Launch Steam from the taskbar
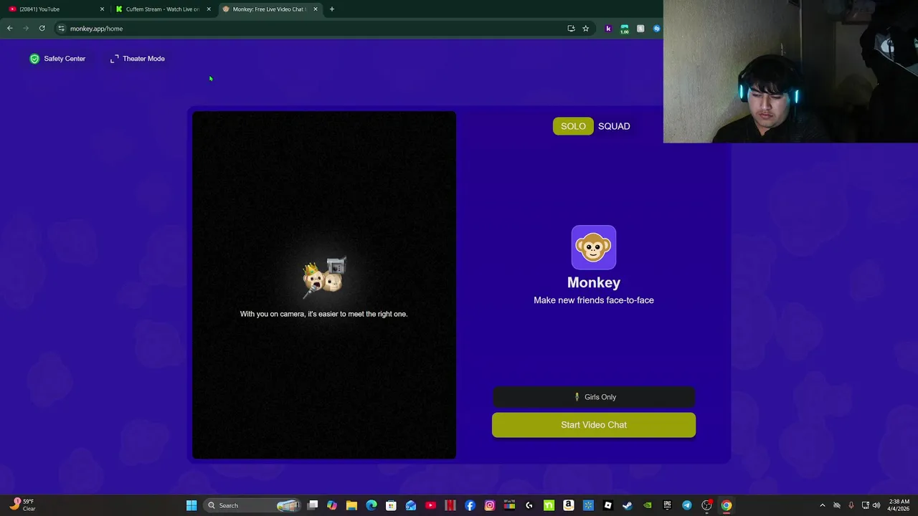The height and width of the screenshot is (516, 918). pyautogui.click(x=628, y=505)
